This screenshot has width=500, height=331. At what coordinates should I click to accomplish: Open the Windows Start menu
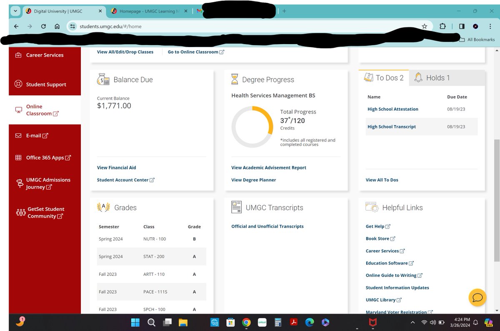click(x=135, y=322)
